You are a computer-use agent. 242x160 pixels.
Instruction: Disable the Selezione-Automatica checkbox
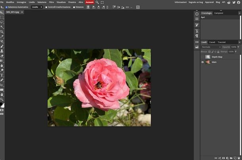[6, 7]
